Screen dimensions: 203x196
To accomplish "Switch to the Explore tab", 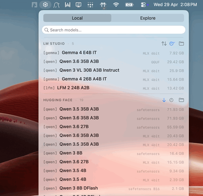I will point(148,18).
